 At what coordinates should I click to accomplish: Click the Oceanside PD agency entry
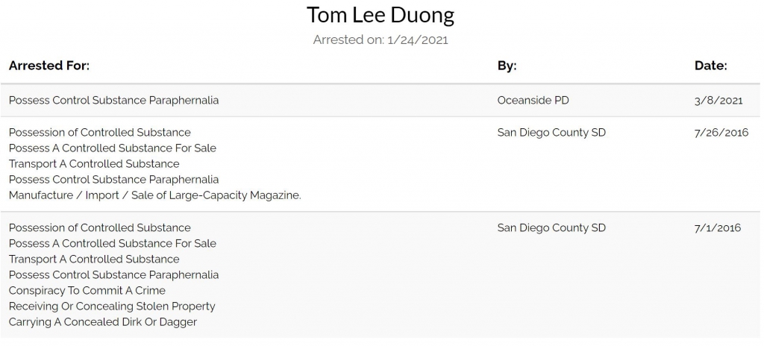click(x=533, y=100)
